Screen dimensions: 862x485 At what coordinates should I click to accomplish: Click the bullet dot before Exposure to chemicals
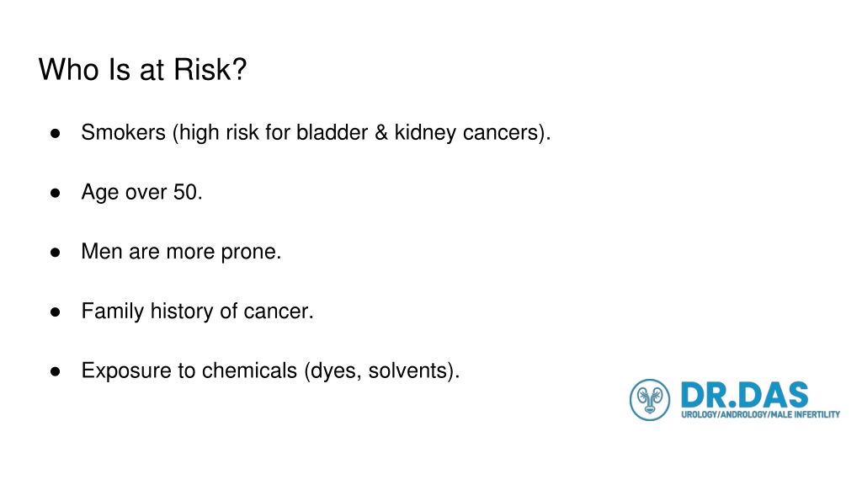click(55, 371)
